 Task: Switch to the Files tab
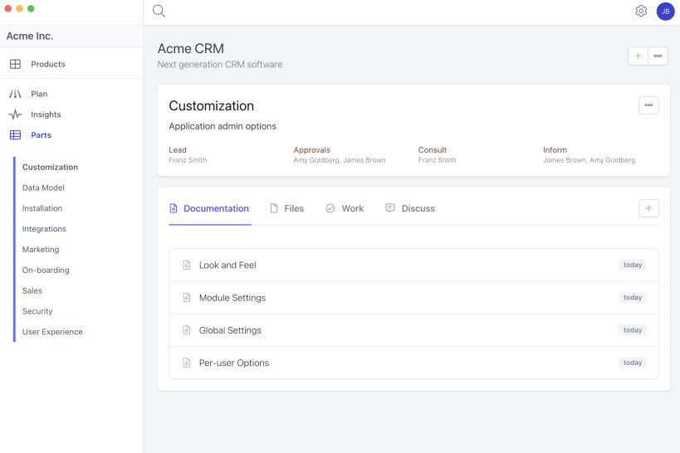(x=287, y=208)
